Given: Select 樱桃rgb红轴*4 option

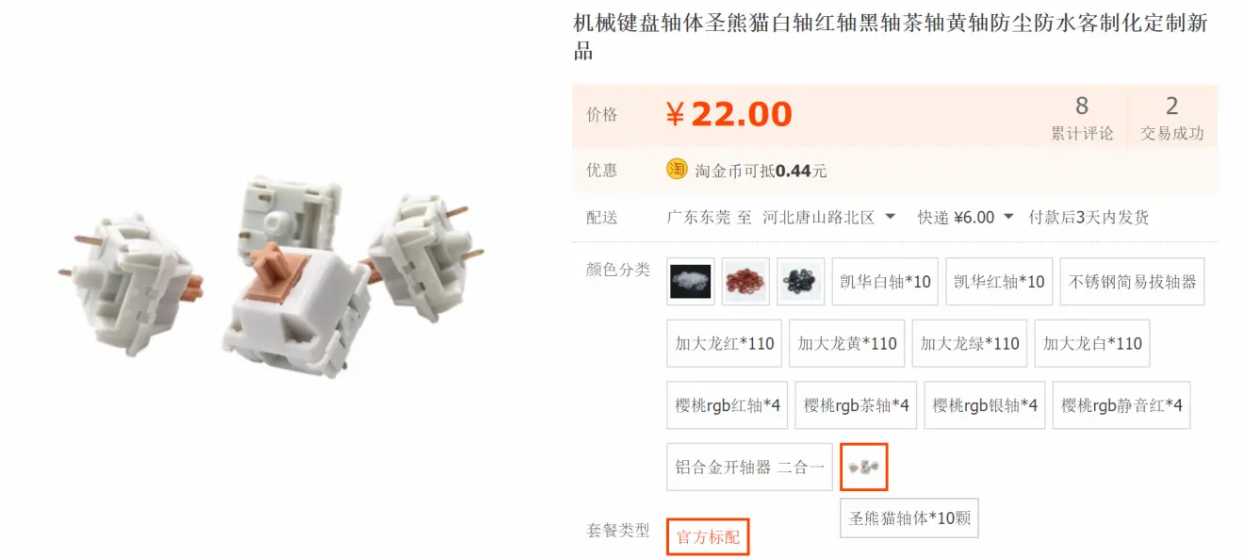Looking at the screenshot, I should (x=727, y=405).
